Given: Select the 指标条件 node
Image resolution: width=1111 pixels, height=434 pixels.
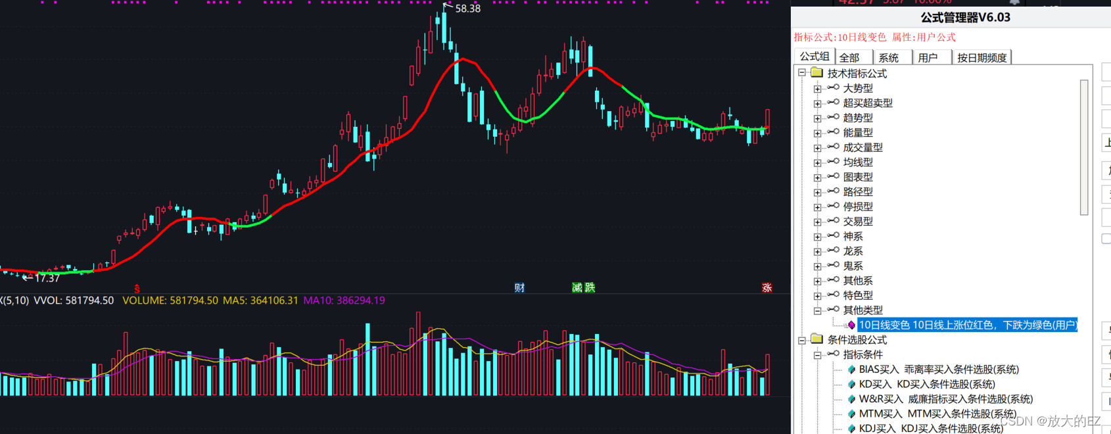Looking at the screenshot, I should [x=863, y=354].
